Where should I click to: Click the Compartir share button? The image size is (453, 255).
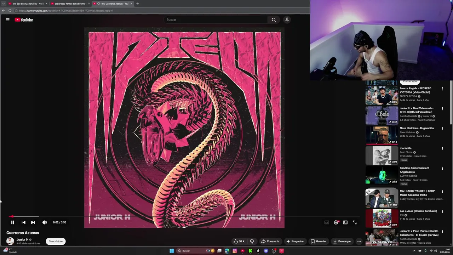point(270,241)
